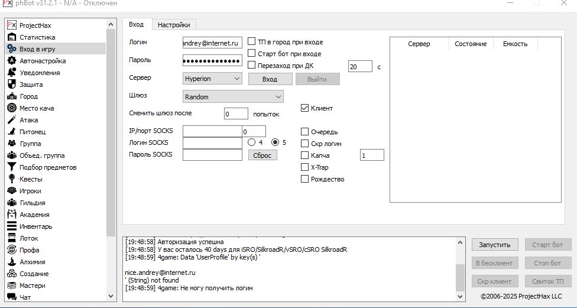
Task: Open the Защита shield icon
Action: (11, 85)
